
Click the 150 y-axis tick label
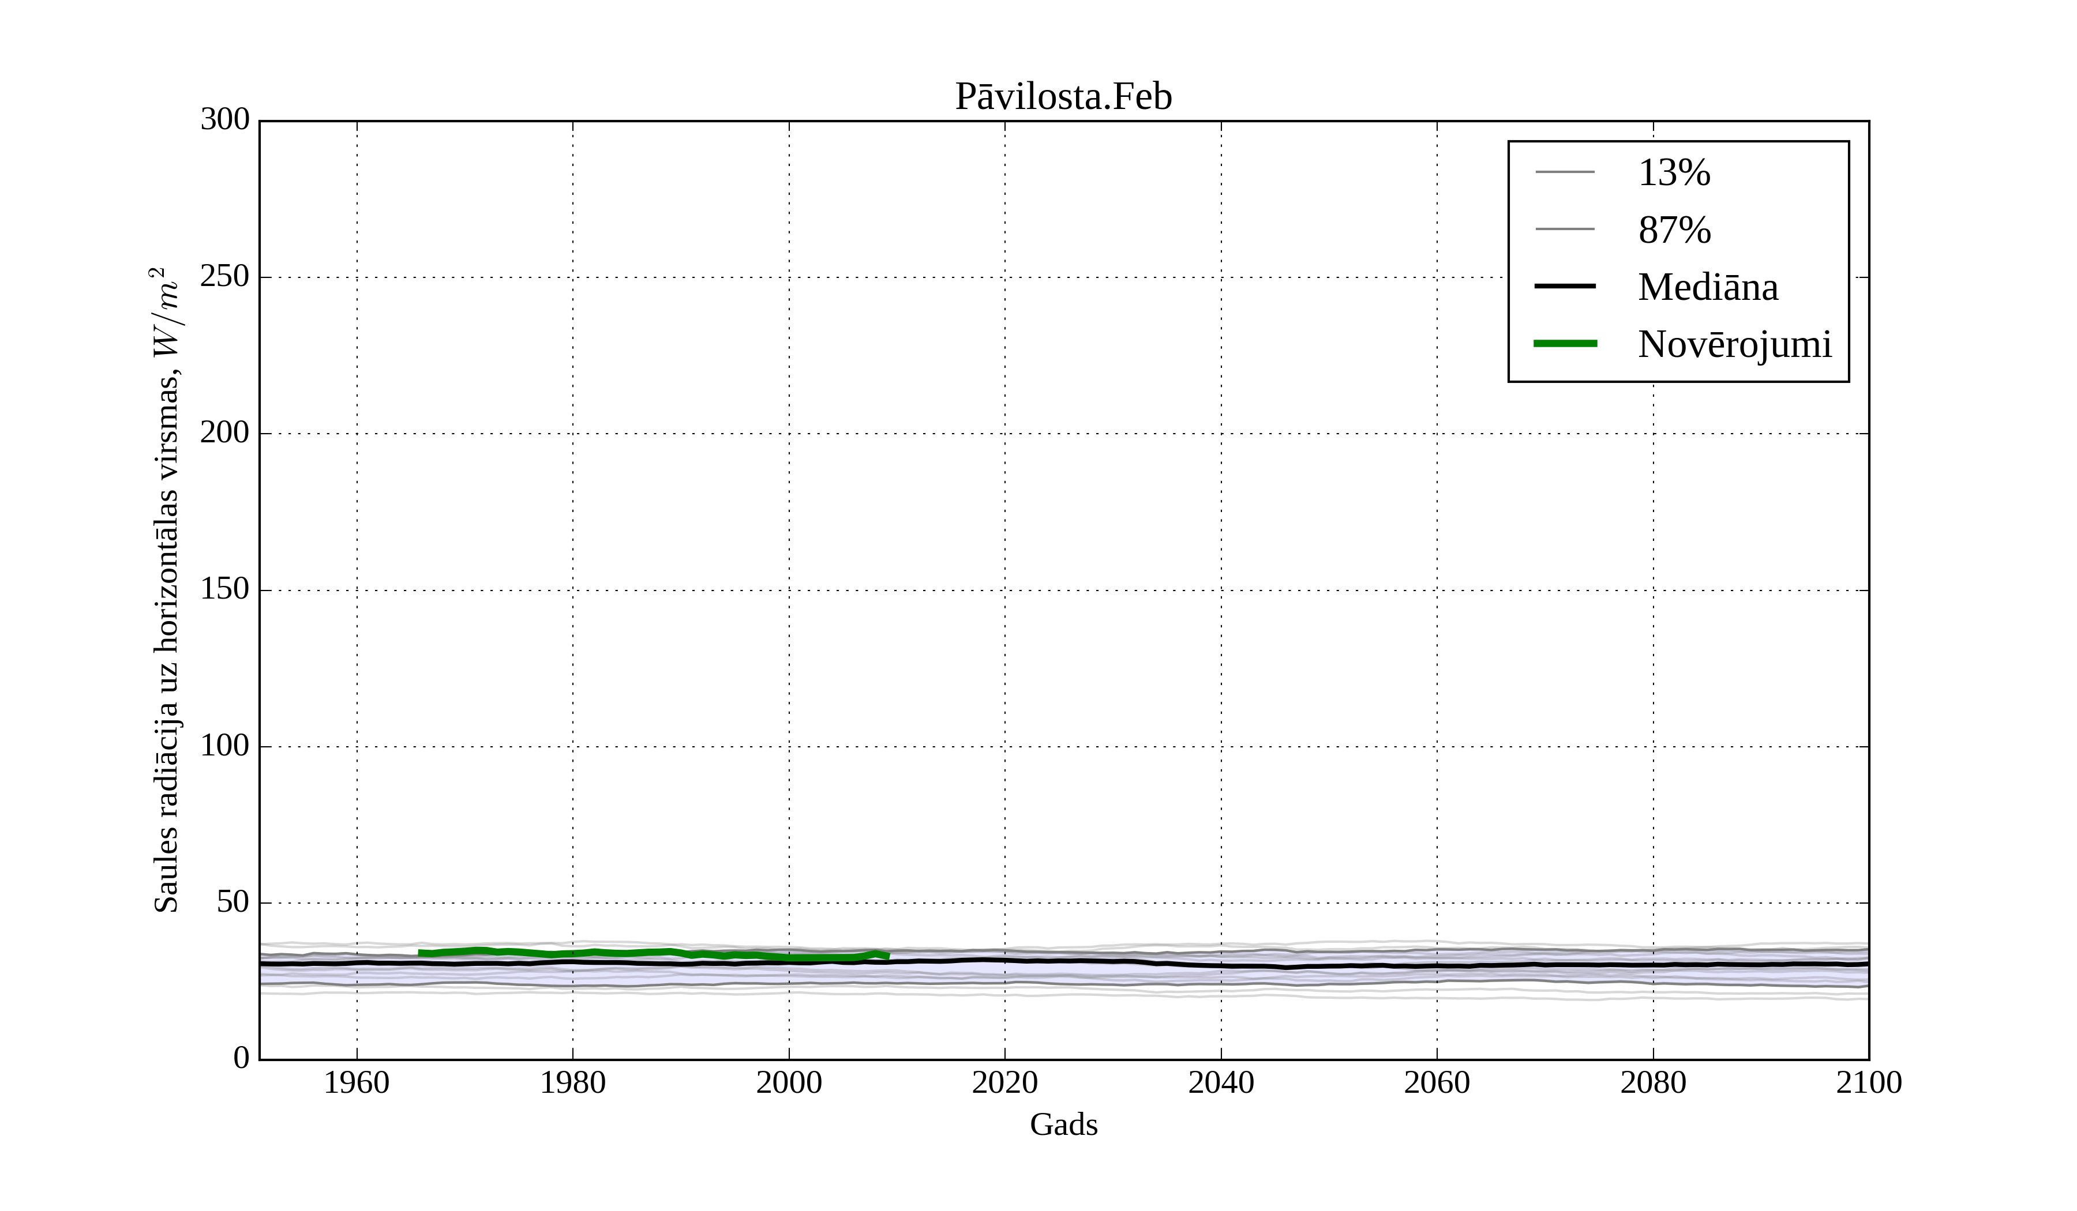224,590
